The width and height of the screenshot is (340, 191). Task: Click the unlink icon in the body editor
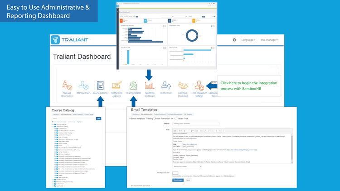pos(209,131)
